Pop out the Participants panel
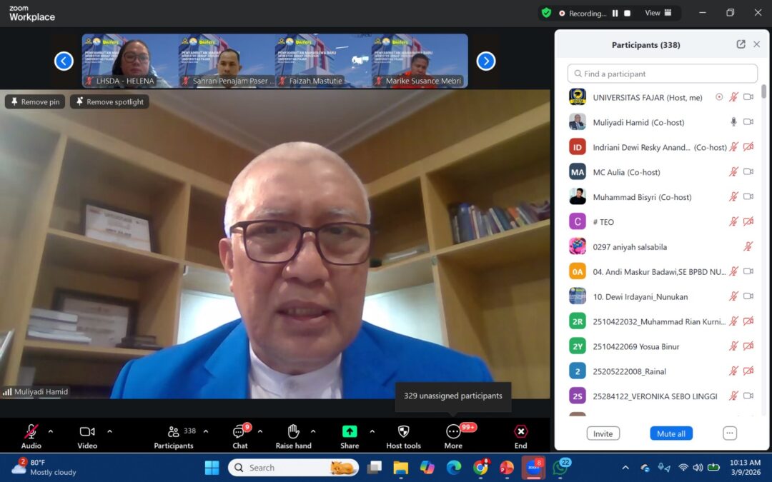The height and width of the screenshot is (482, 772). (741, 44)
